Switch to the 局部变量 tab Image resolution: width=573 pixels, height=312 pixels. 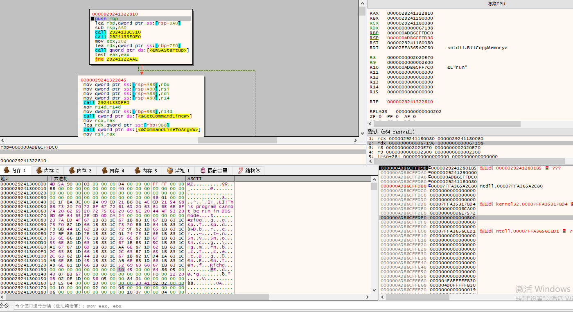pyautogui.click(x=214, y=170)
